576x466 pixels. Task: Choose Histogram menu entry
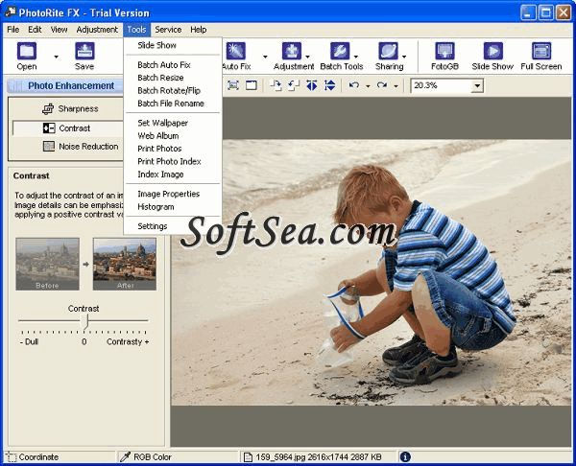[x=173, y=207]
